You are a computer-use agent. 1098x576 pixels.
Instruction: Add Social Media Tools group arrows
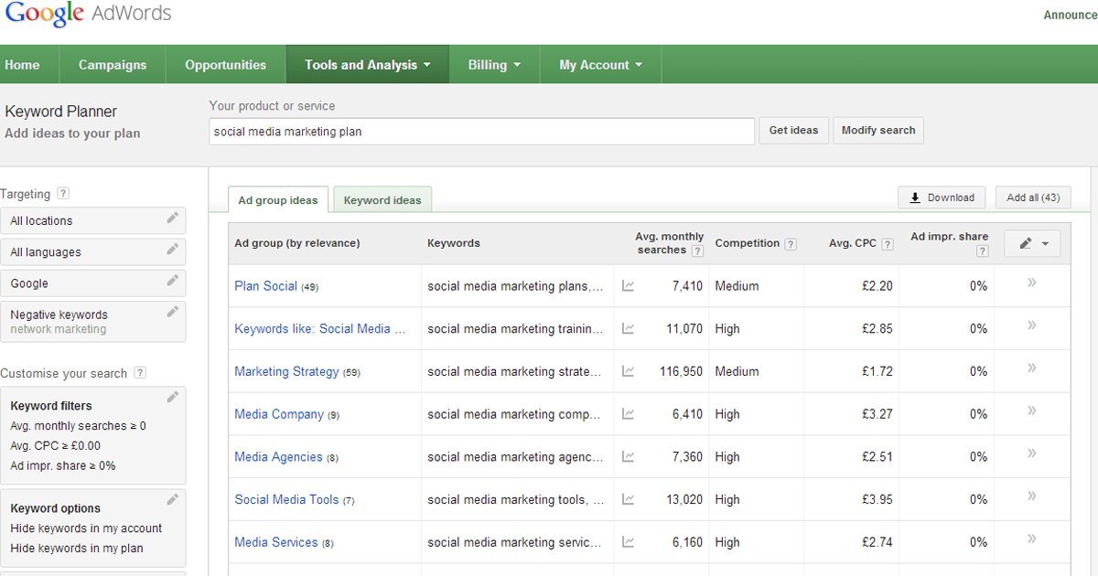1031,496
